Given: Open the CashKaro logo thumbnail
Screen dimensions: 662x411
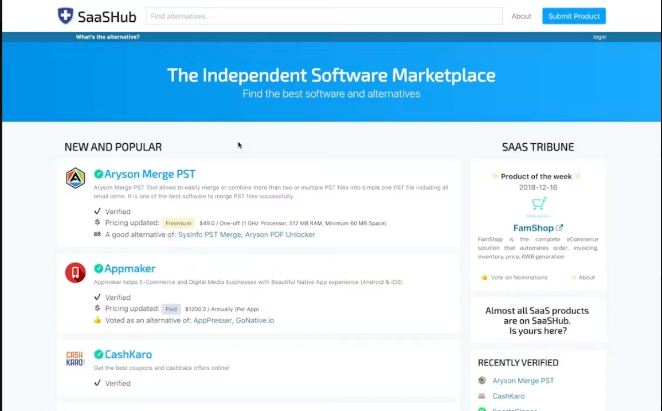Looking at the screenshot, I should click(x=75, y=359).
